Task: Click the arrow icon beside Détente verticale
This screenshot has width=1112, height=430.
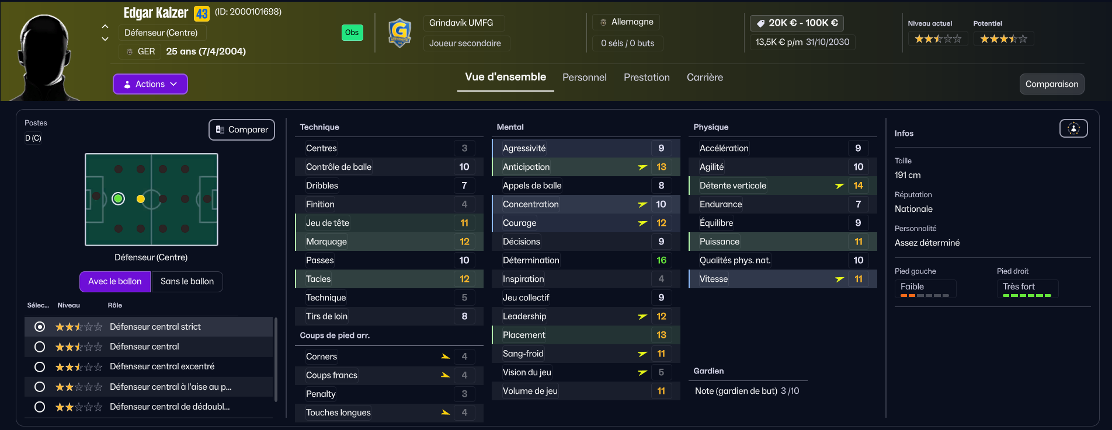Action: coord(839,186)
